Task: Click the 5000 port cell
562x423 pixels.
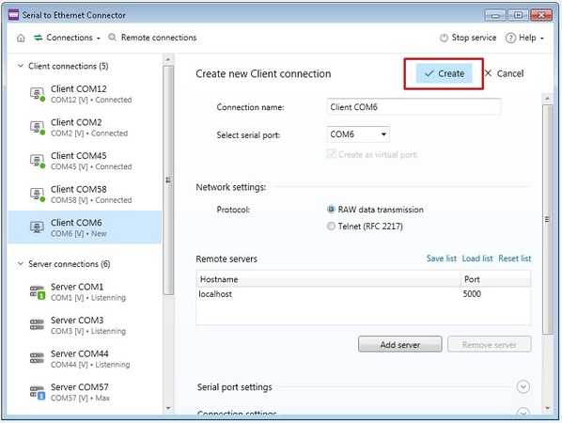Action: coord(472,294)
